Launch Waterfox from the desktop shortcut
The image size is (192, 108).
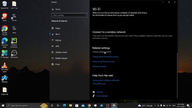tap(5, 79)
